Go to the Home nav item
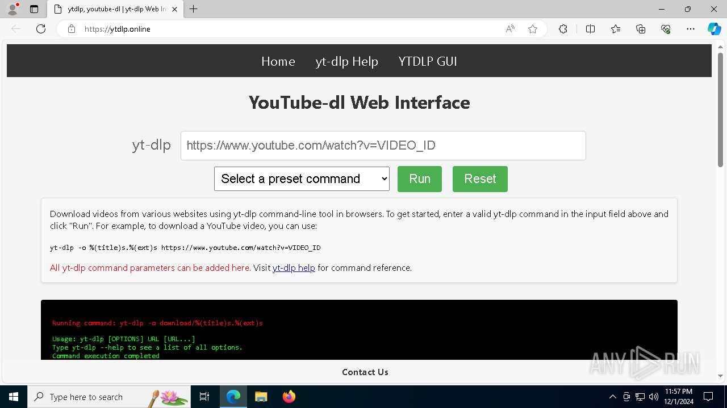Screen dimensions: 727x408 pyautogui.click(x=278, y=61)
